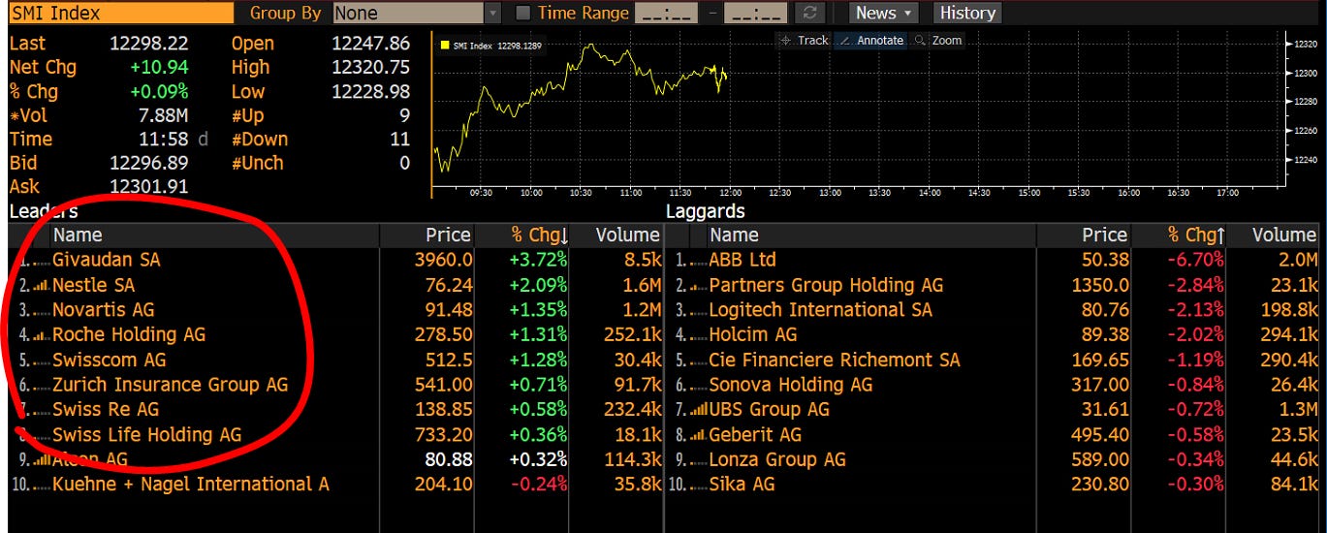The height and width of the screenshot is (533, 1327).
Task: Open ABB Ltd in Laggards
Action: tap(742, 260)
